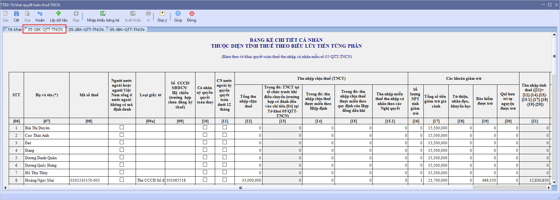Close form using the Đóng icon
Viewport: 560px width, 200px height.
pyautogui.click(x=192, y=13)
